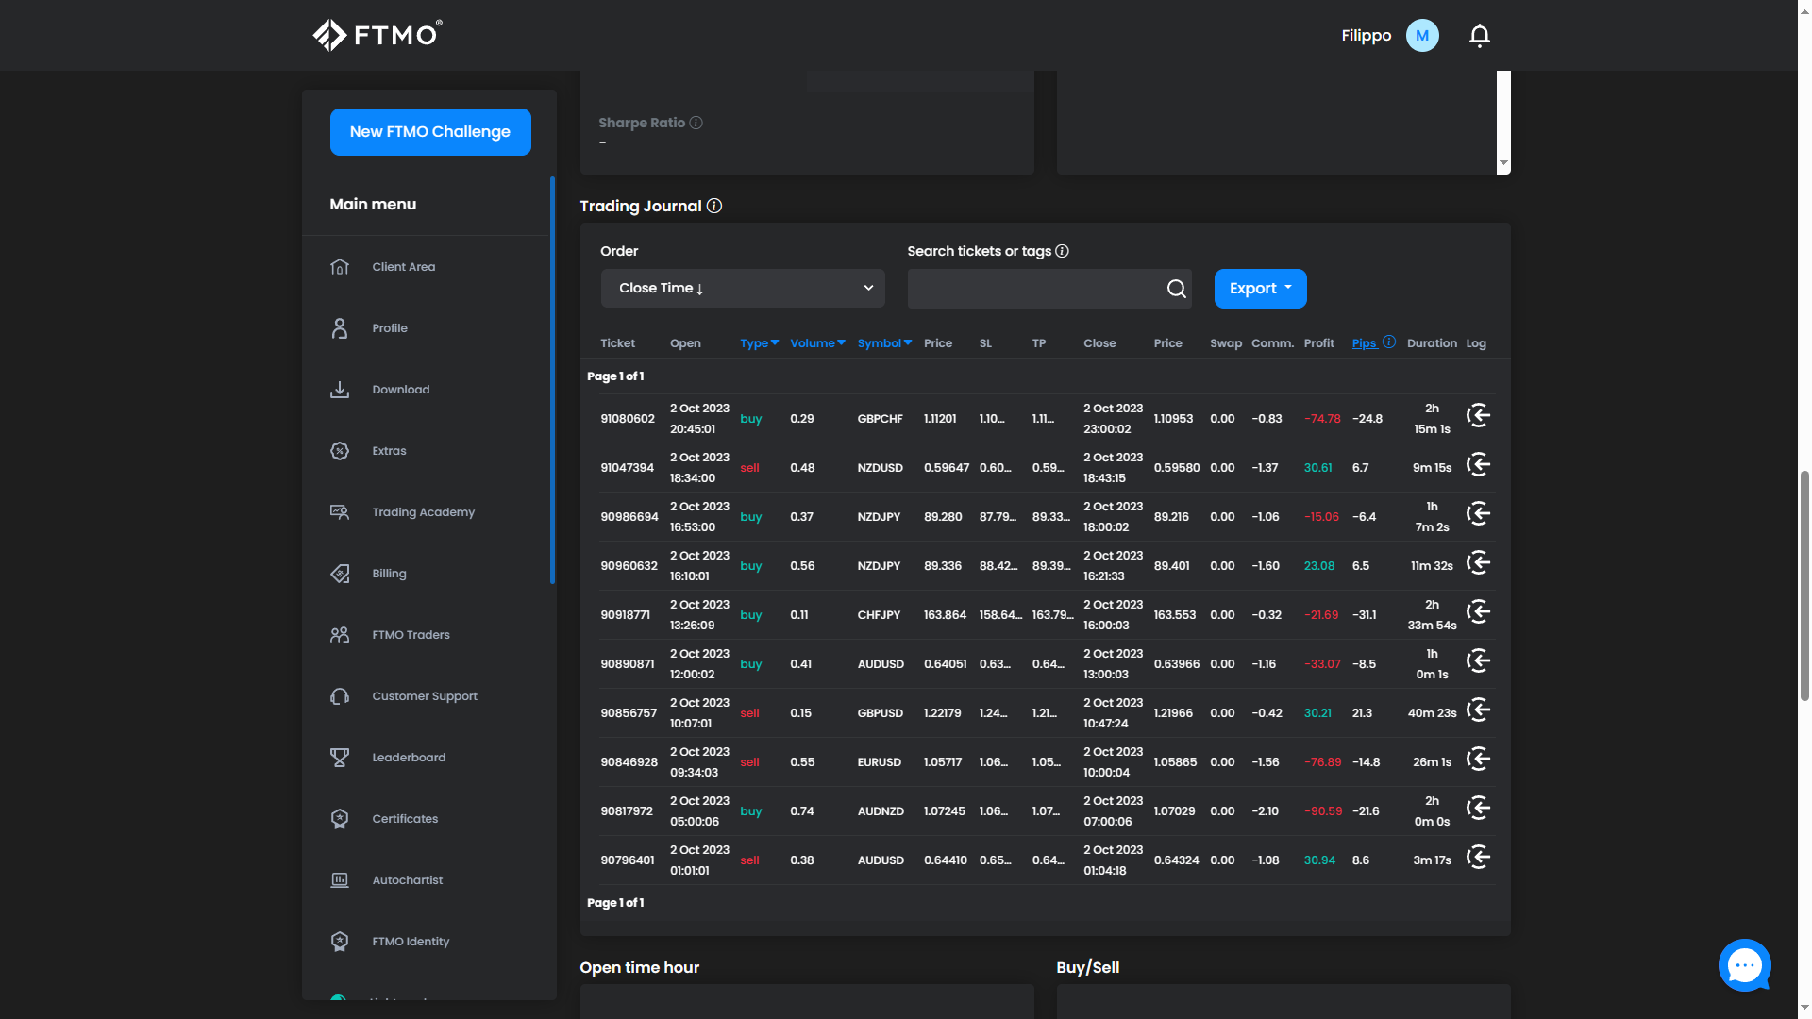This screenshot has width=1812, height=1019.
Task: Open Trading Academy menu item
Action: click(x=423, y=512)
